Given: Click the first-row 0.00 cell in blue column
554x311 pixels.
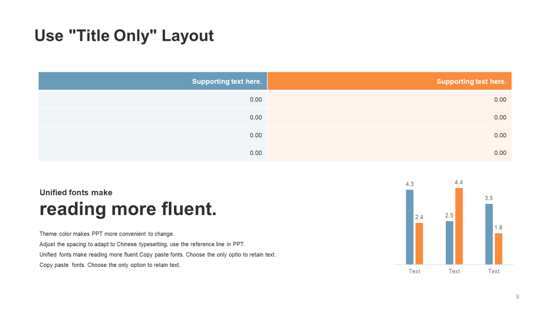Looking at the screenshot, I should tap(256, 100).
